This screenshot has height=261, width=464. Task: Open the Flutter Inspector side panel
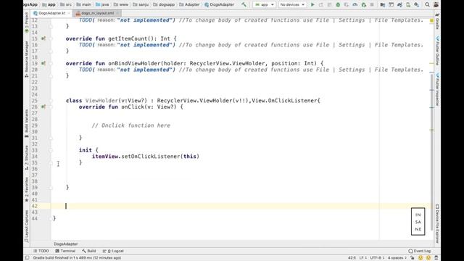[437, 90]
